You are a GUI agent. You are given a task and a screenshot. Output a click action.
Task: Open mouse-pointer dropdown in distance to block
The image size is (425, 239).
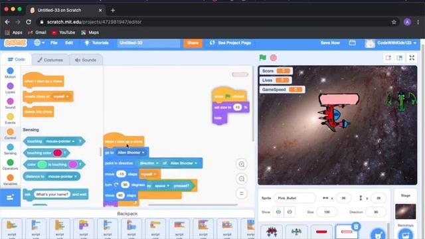point(62,177)
